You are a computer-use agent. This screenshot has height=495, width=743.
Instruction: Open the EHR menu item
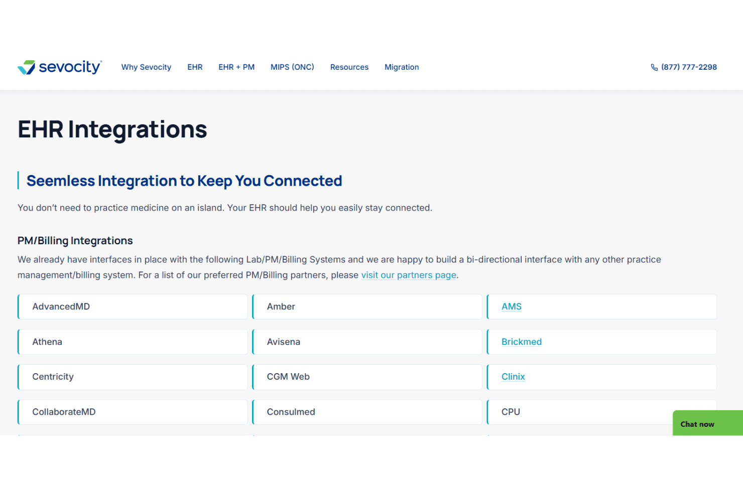coord(195,67)
